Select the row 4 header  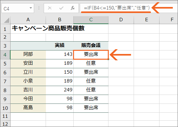5,55
